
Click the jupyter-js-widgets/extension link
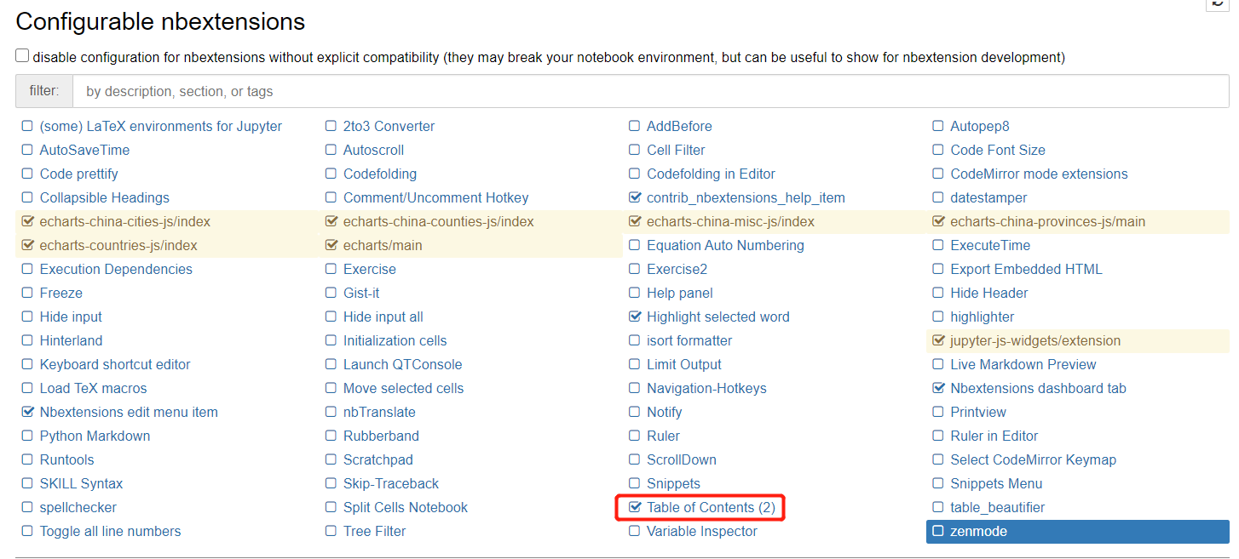1035,340
